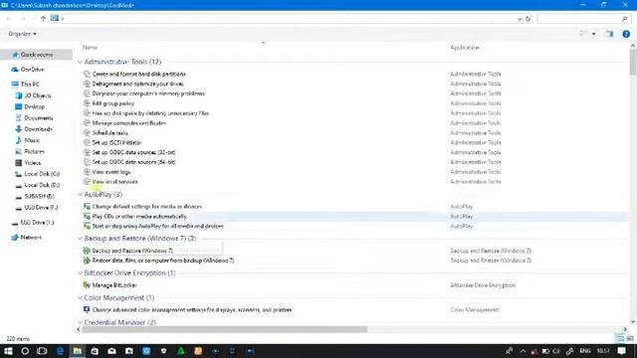
Task: Click the search box magnifier icon
Action: click(624, 19)
